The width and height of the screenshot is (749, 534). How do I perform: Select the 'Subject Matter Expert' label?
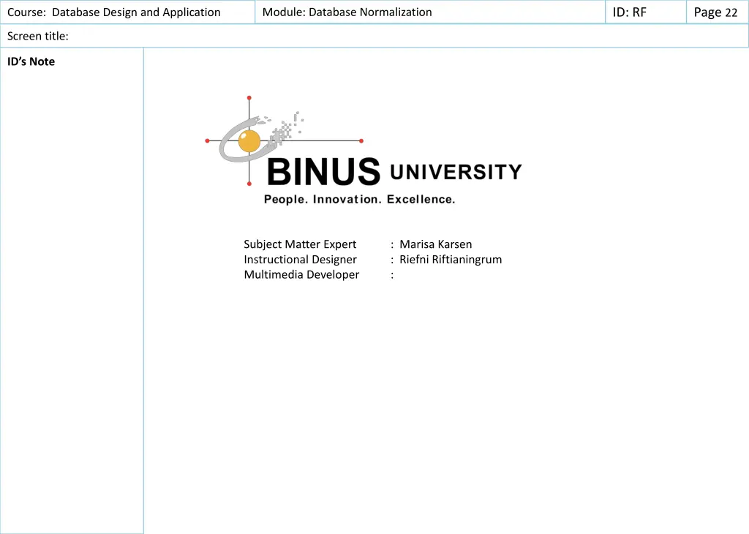[300, 244]
